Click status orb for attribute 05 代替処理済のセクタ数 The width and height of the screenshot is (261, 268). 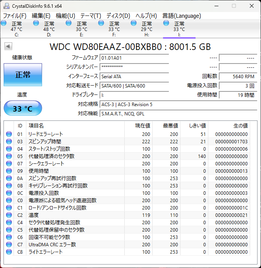pos(9,156)
